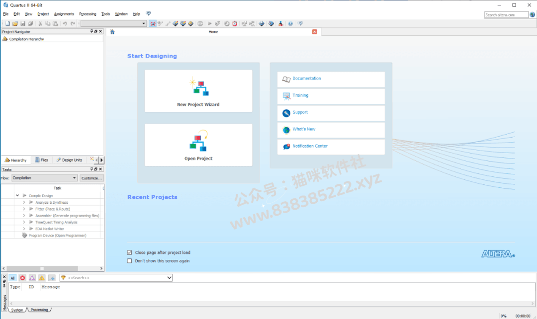
Task: Open the Documentation link
Action: pyautogui.click(x=331, y=79)
